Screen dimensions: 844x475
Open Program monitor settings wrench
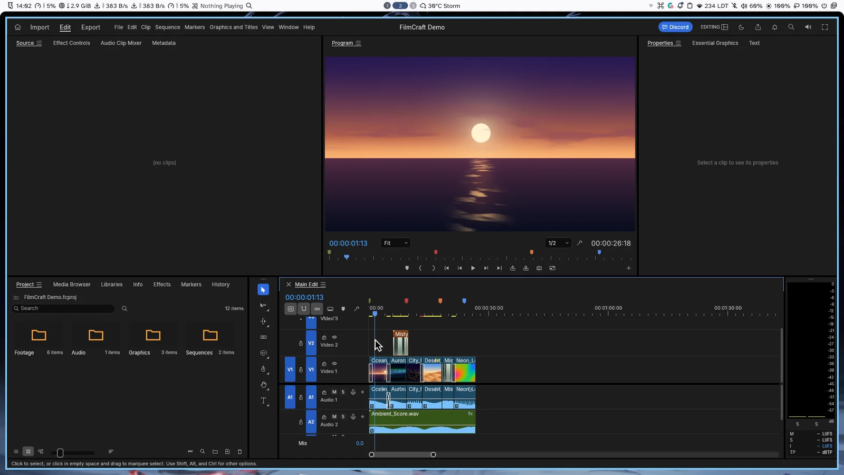tap(580, 243)
